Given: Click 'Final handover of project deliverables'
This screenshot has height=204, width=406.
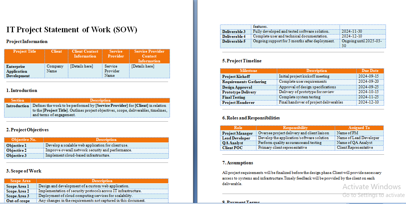Looking at the screenshot, I should pos(311,102).
